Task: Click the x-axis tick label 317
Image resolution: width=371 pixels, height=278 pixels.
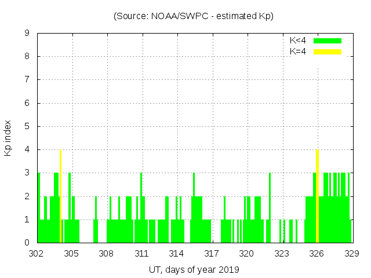Action: 212,253
